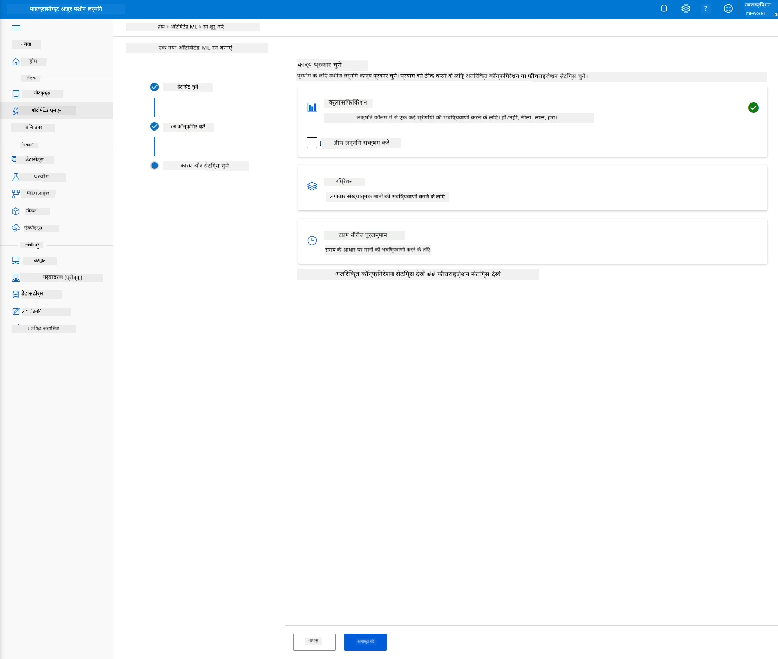Select the Classification (क्लासिफिकेशन) chart icon
The image size is (778, 659).
(312, 108)
